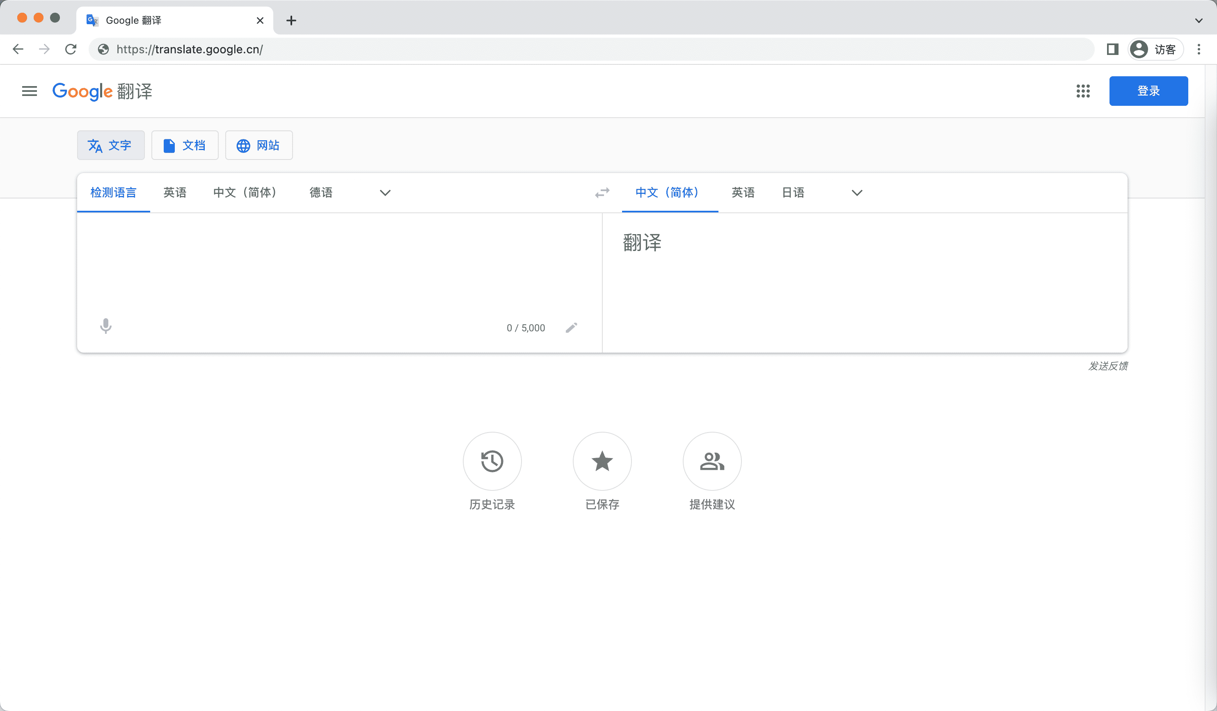
Task: Switch to 网站 website translation
Action: [x=258, y=145]
